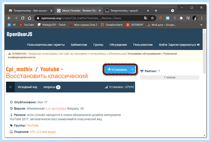Show hidden bookmarks with the chevron
The image size is (211, 142).
(x=201, y=25)
